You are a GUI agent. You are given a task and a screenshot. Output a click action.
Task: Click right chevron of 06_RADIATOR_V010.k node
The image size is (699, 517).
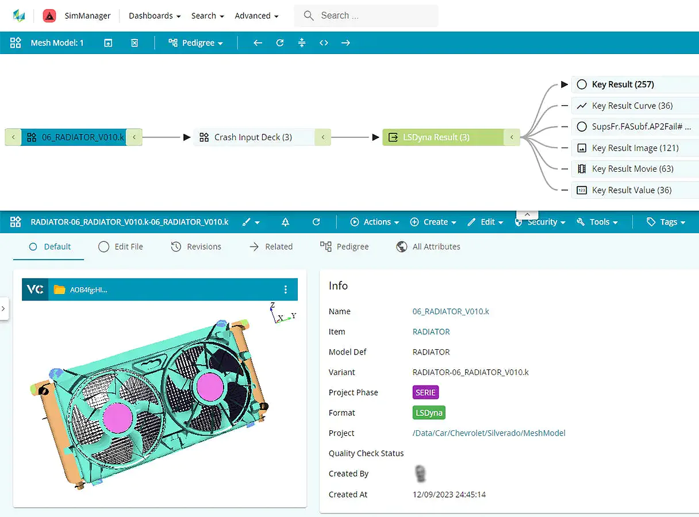point(134,137)
